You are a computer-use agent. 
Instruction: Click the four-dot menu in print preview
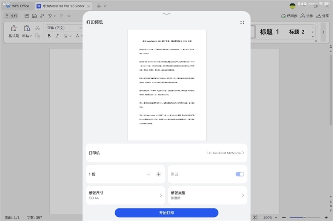pos(242,22)
